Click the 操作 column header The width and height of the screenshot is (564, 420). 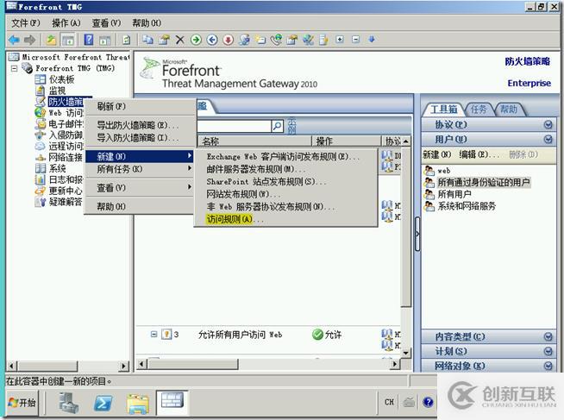tap(347, 141)
